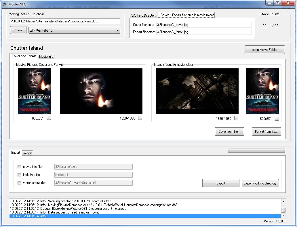Click the 'Version: 1.0.0.3' label

click(x=275, y=221)
